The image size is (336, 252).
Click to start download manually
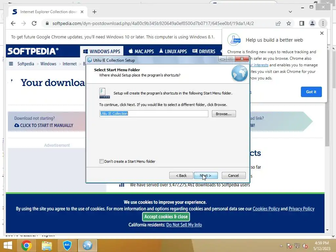coord(44,125)
